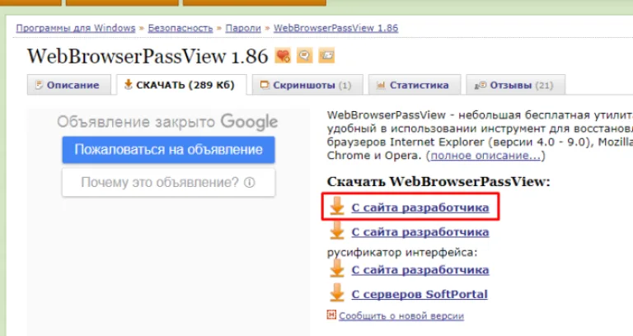Click the info icon in Почему это объявление
This screenshot has height=336, width=633.
(x=250, y=182)
